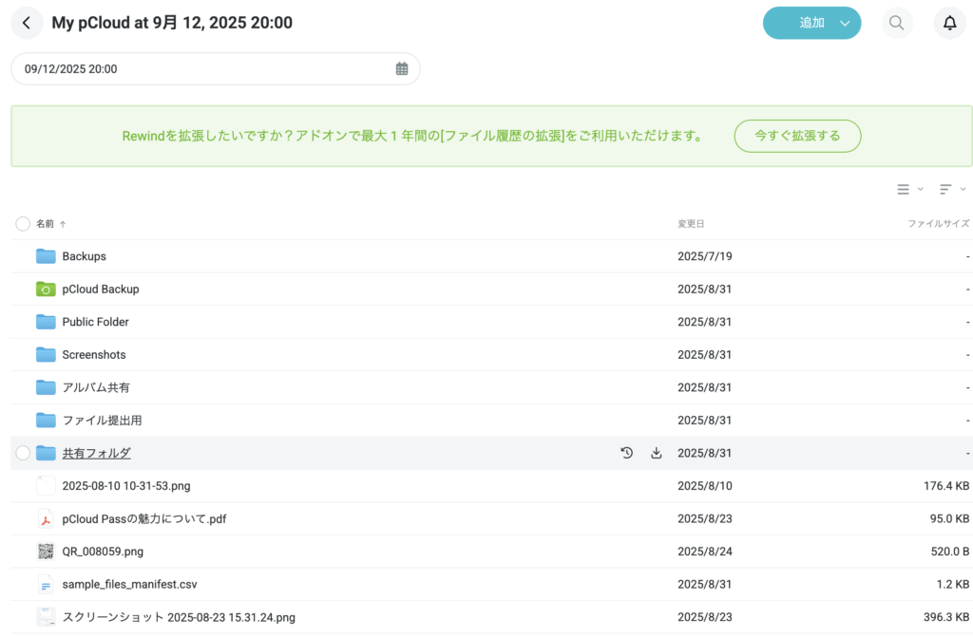The width and height of the screenshot is (973, 637).
Task: Click the 今すぐ拡張する button
Action: (x=797, y=136)
